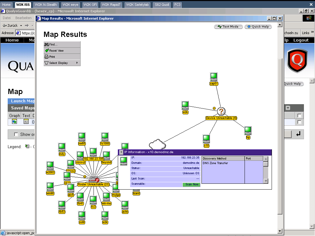Click the Logout link
Image resolution: width=315 pixels, height=236 pixels.
[301, 40]
